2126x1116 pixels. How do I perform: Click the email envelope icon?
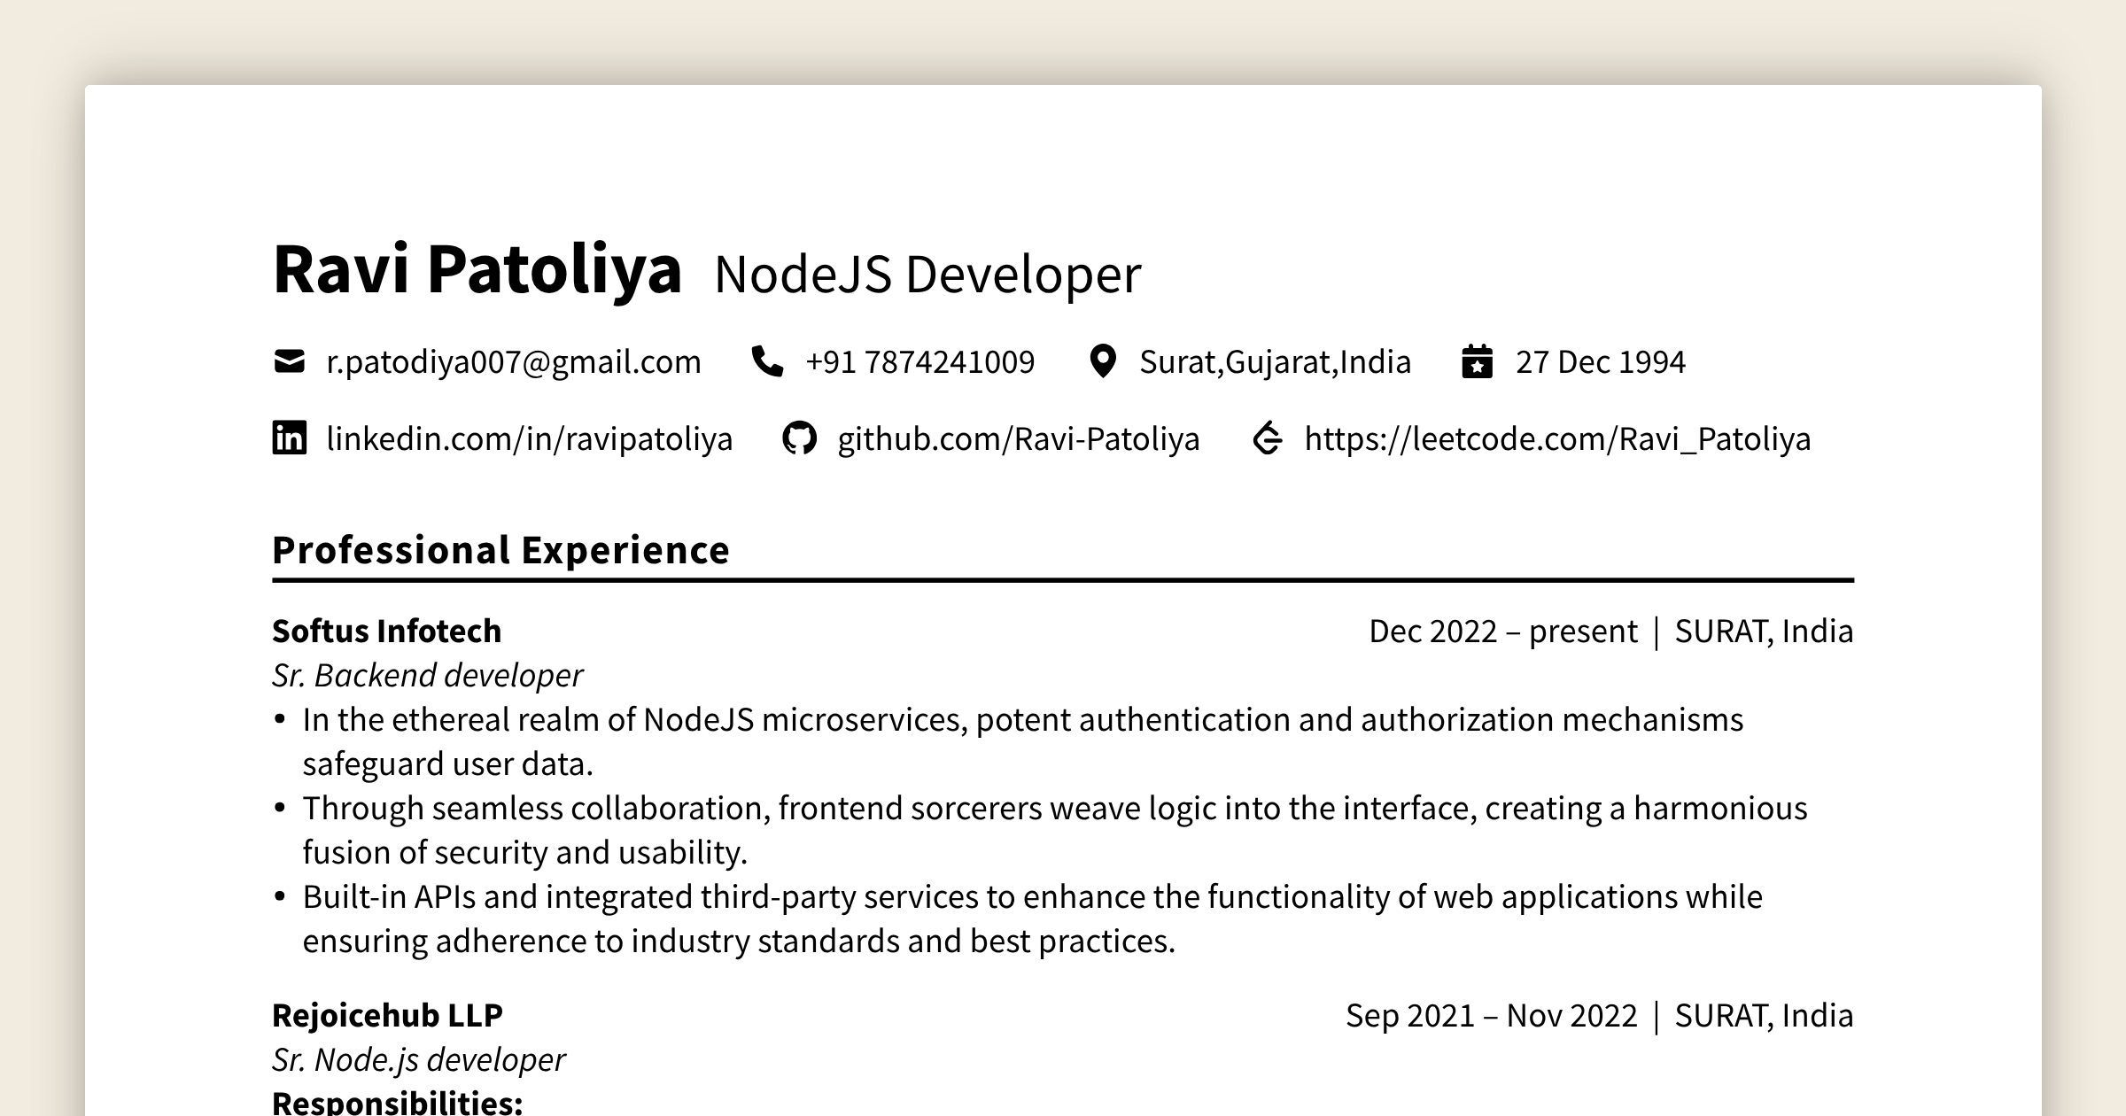tap(290, 361)
